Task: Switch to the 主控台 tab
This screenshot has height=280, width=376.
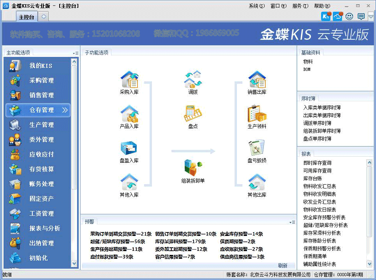Action: coord(26,17)
